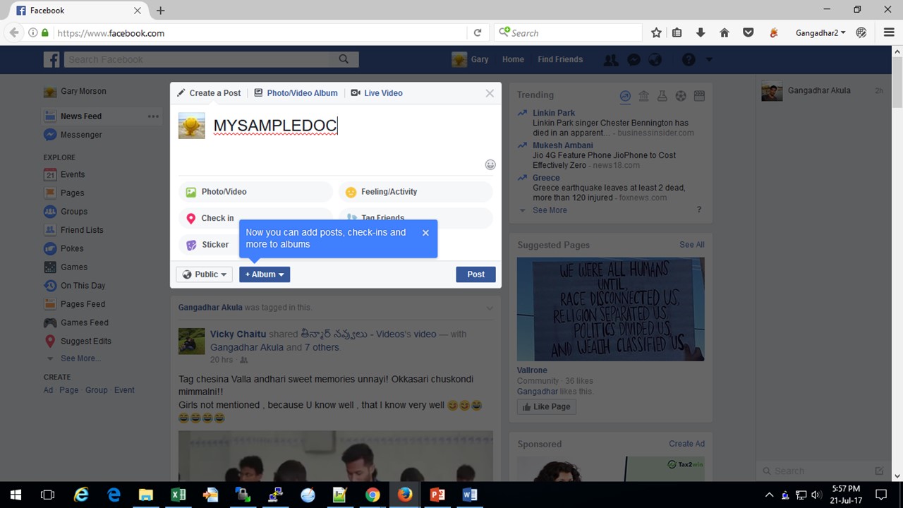Open Firefox home page icon
Image resolution: width=903 pixels, height=508 pixels.
(724, 33)
